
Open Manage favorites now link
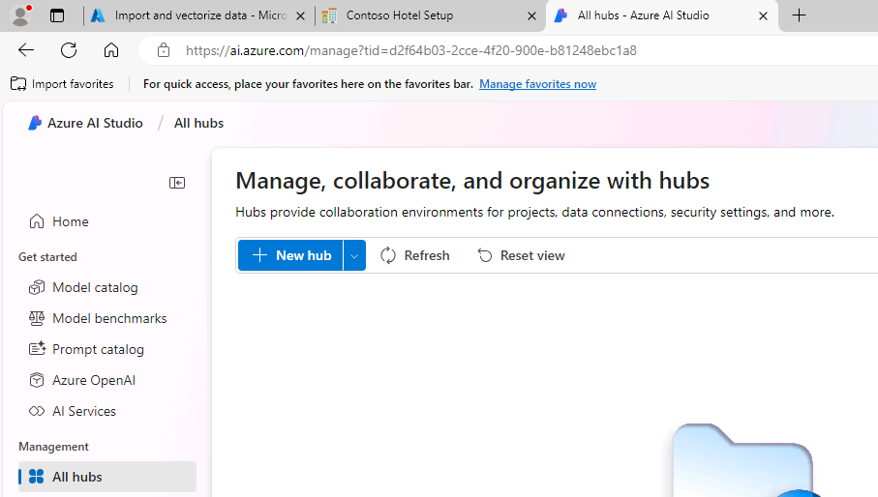537,84
